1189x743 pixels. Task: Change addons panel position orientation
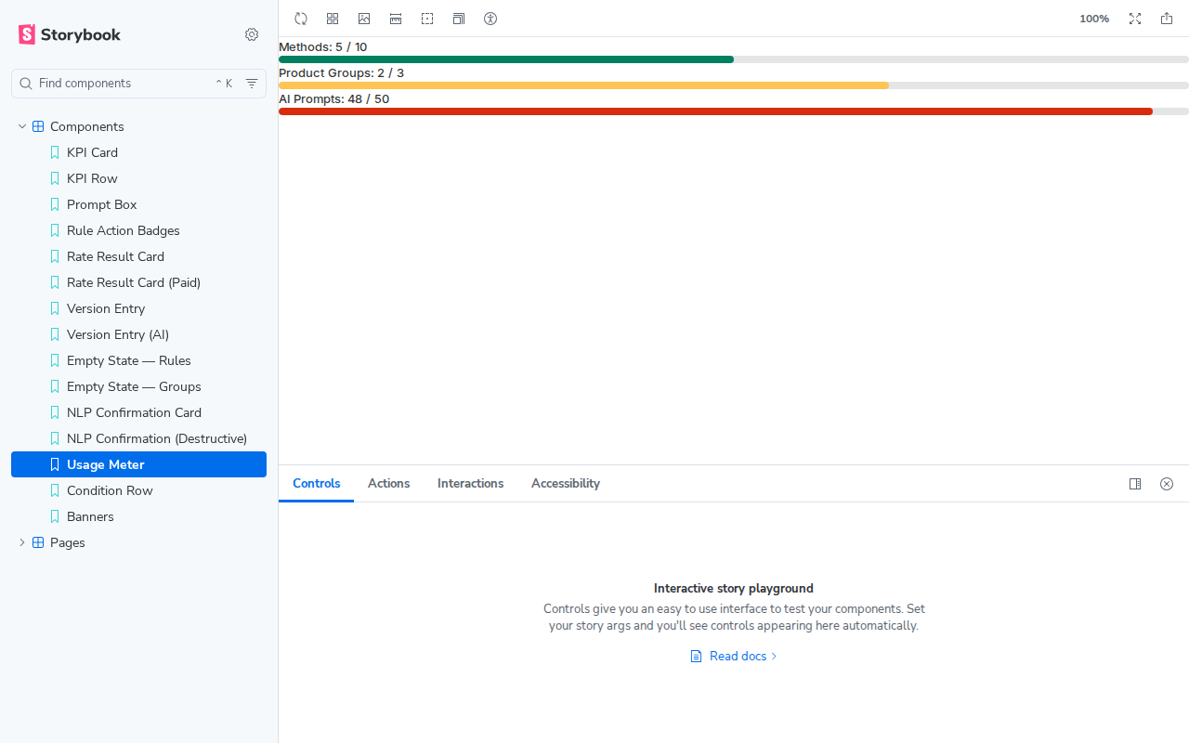[x=1135, y=483]
